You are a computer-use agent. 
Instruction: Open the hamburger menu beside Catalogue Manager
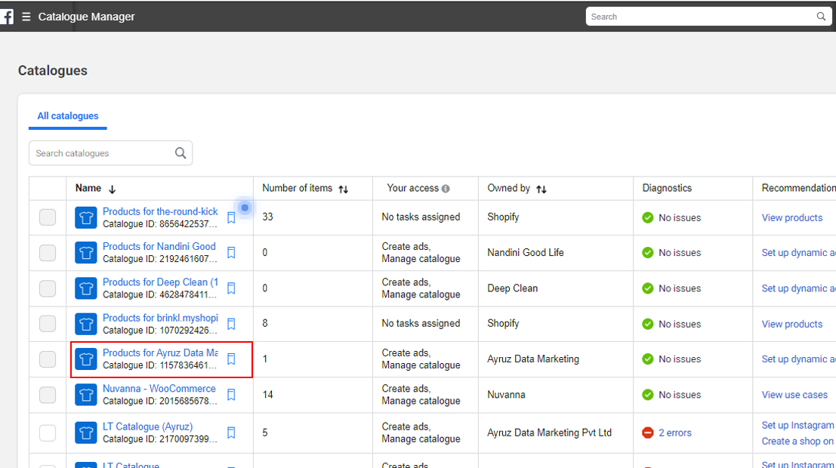(x=26, y=17)
